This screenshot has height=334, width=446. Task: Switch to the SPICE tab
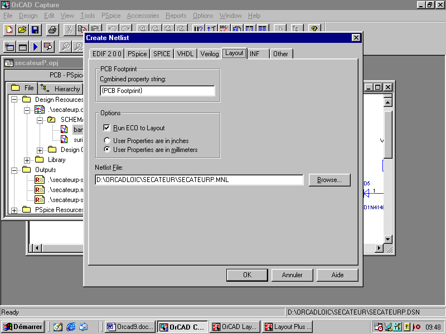coord(162,53)
